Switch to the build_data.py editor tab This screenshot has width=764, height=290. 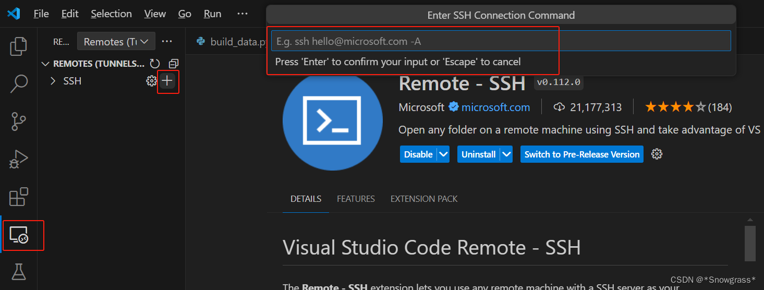click(233, 42)
